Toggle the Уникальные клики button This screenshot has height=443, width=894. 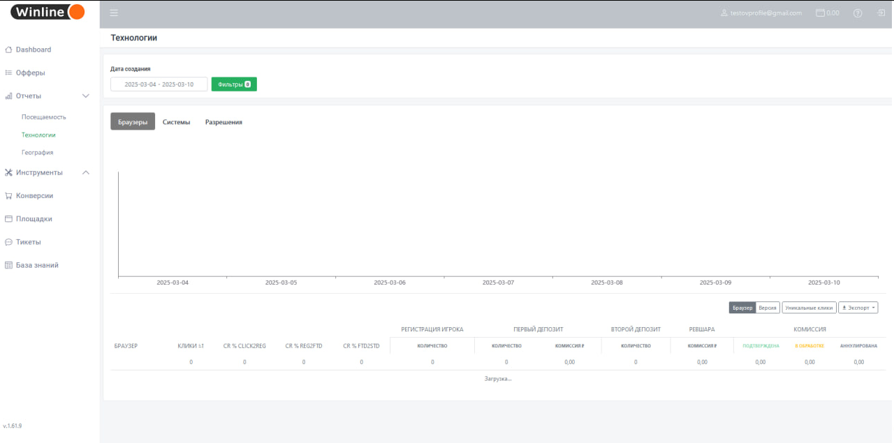tap(809, 308)
